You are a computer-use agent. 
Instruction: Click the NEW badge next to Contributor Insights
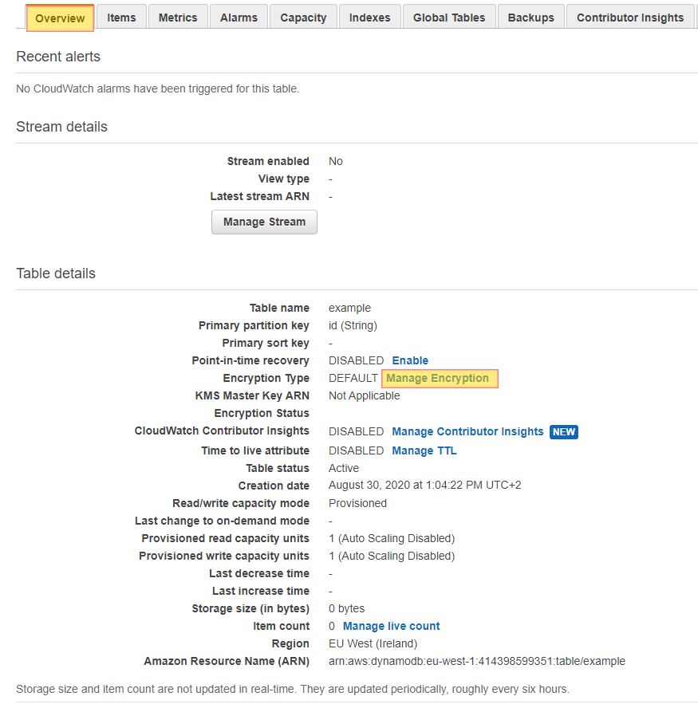(564, 431)
